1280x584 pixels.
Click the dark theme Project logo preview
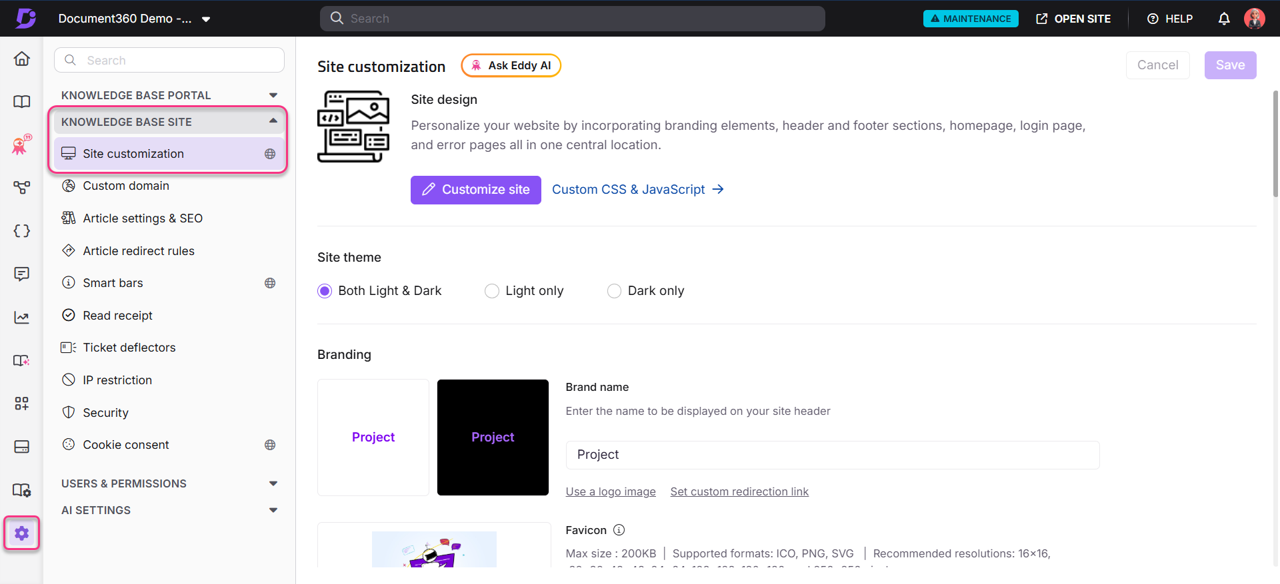(493, 438)
